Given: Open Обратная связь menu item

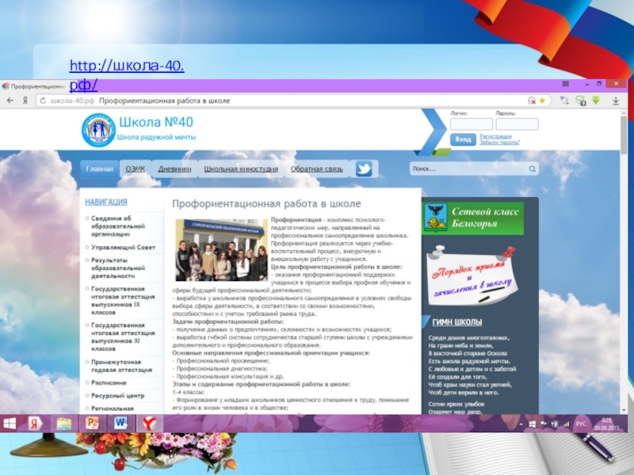Looking at the screenshot, I should click(316, 169).
